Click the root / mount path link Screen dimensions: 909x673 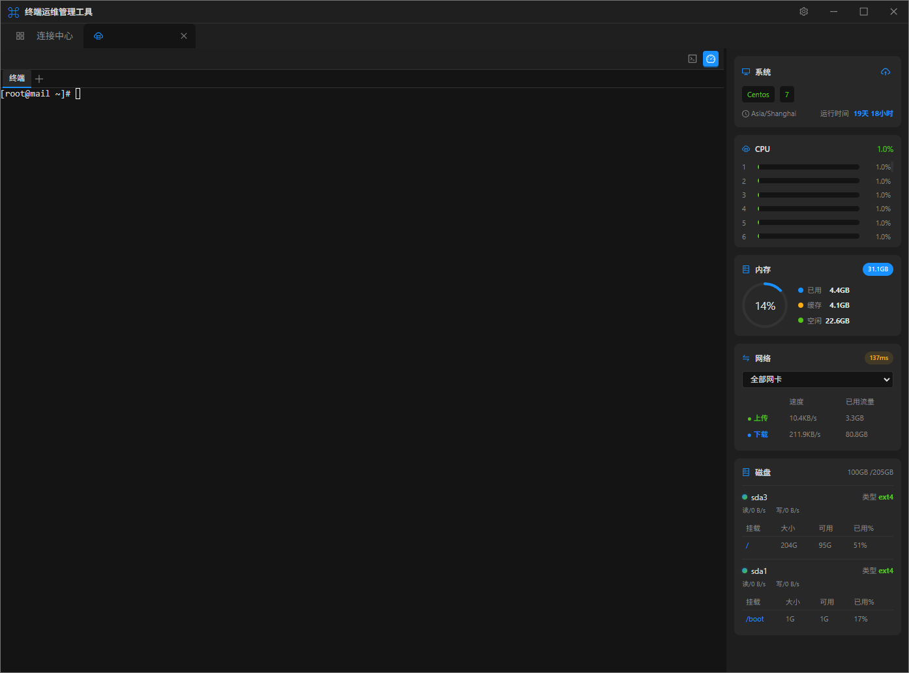tap(747, 545)
